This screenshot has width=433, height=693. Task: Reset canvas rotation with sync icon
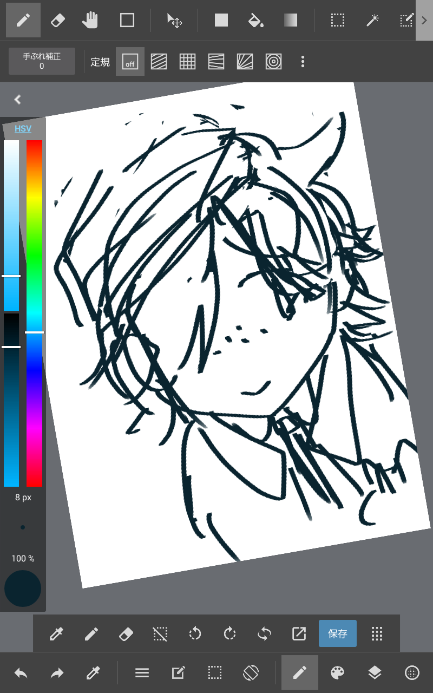[264, 633]
